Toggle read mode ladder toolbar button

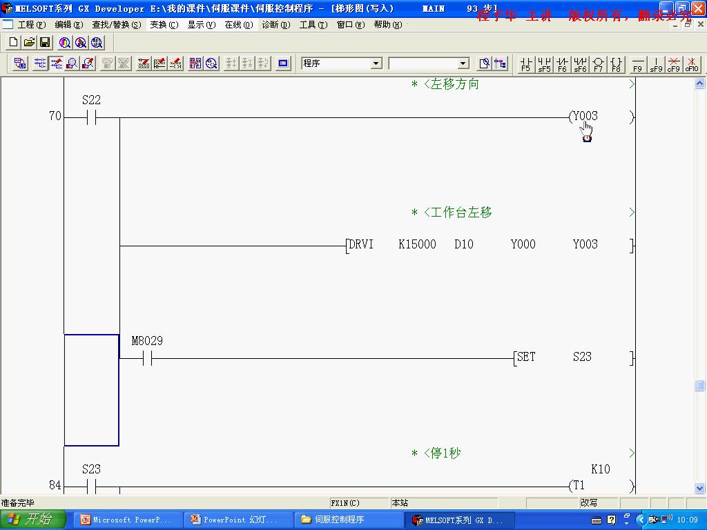40,63
